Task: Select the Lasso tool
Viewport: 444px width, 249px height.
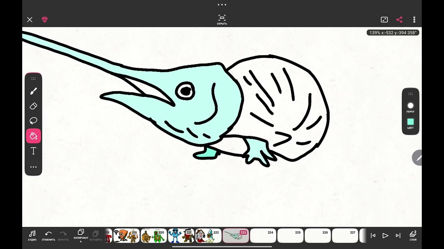Action: point(33,121)
